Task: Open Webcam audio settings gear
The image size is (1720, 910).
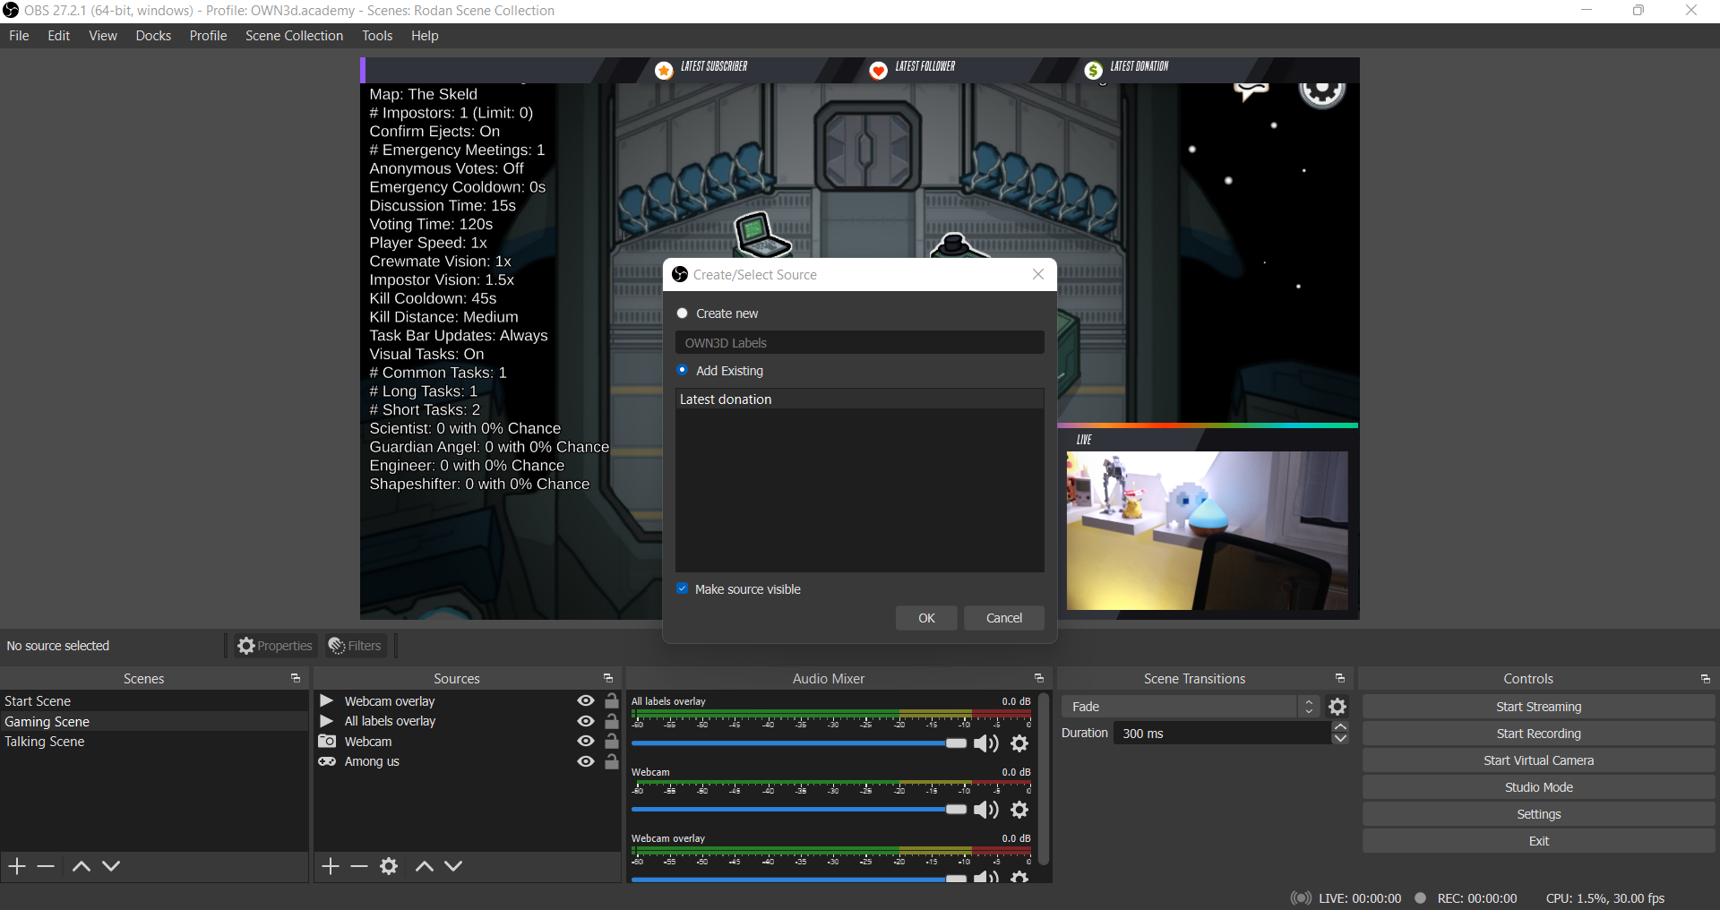Action: click(1019, 810)
